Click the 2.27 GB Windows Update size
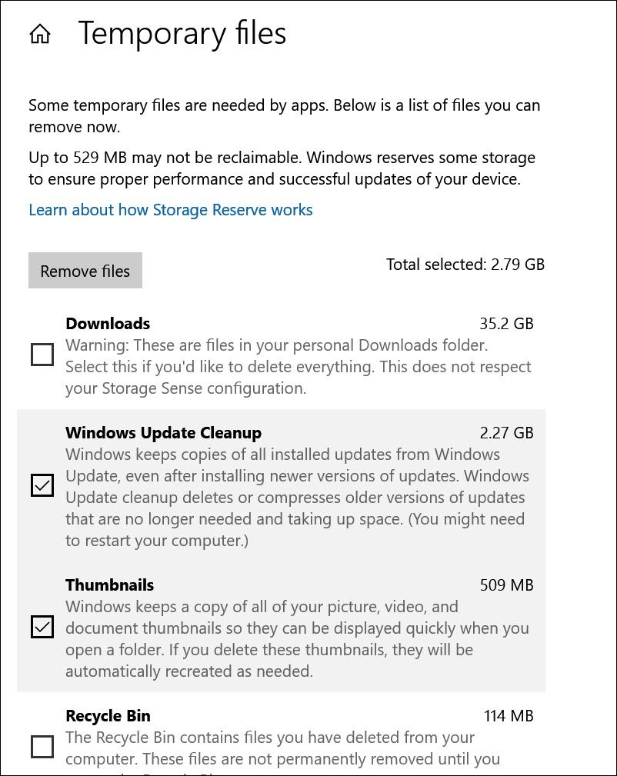617x776 pixels. point(509,433)
